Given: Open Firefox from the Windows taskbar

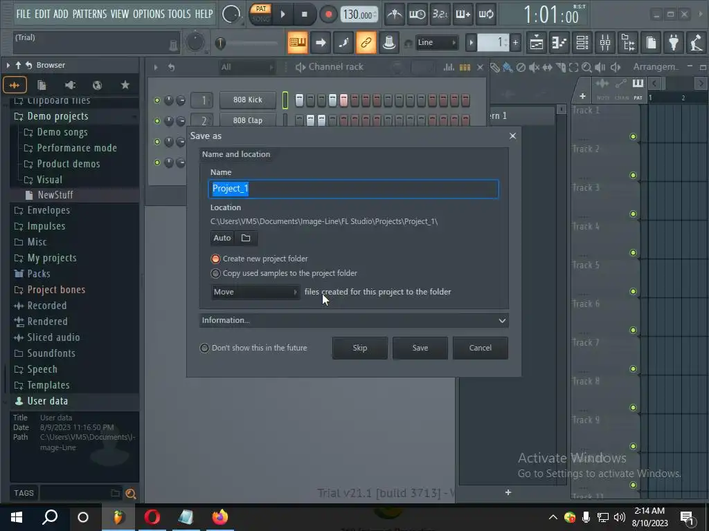Looking at the screenshot, I should pos(219,517).
